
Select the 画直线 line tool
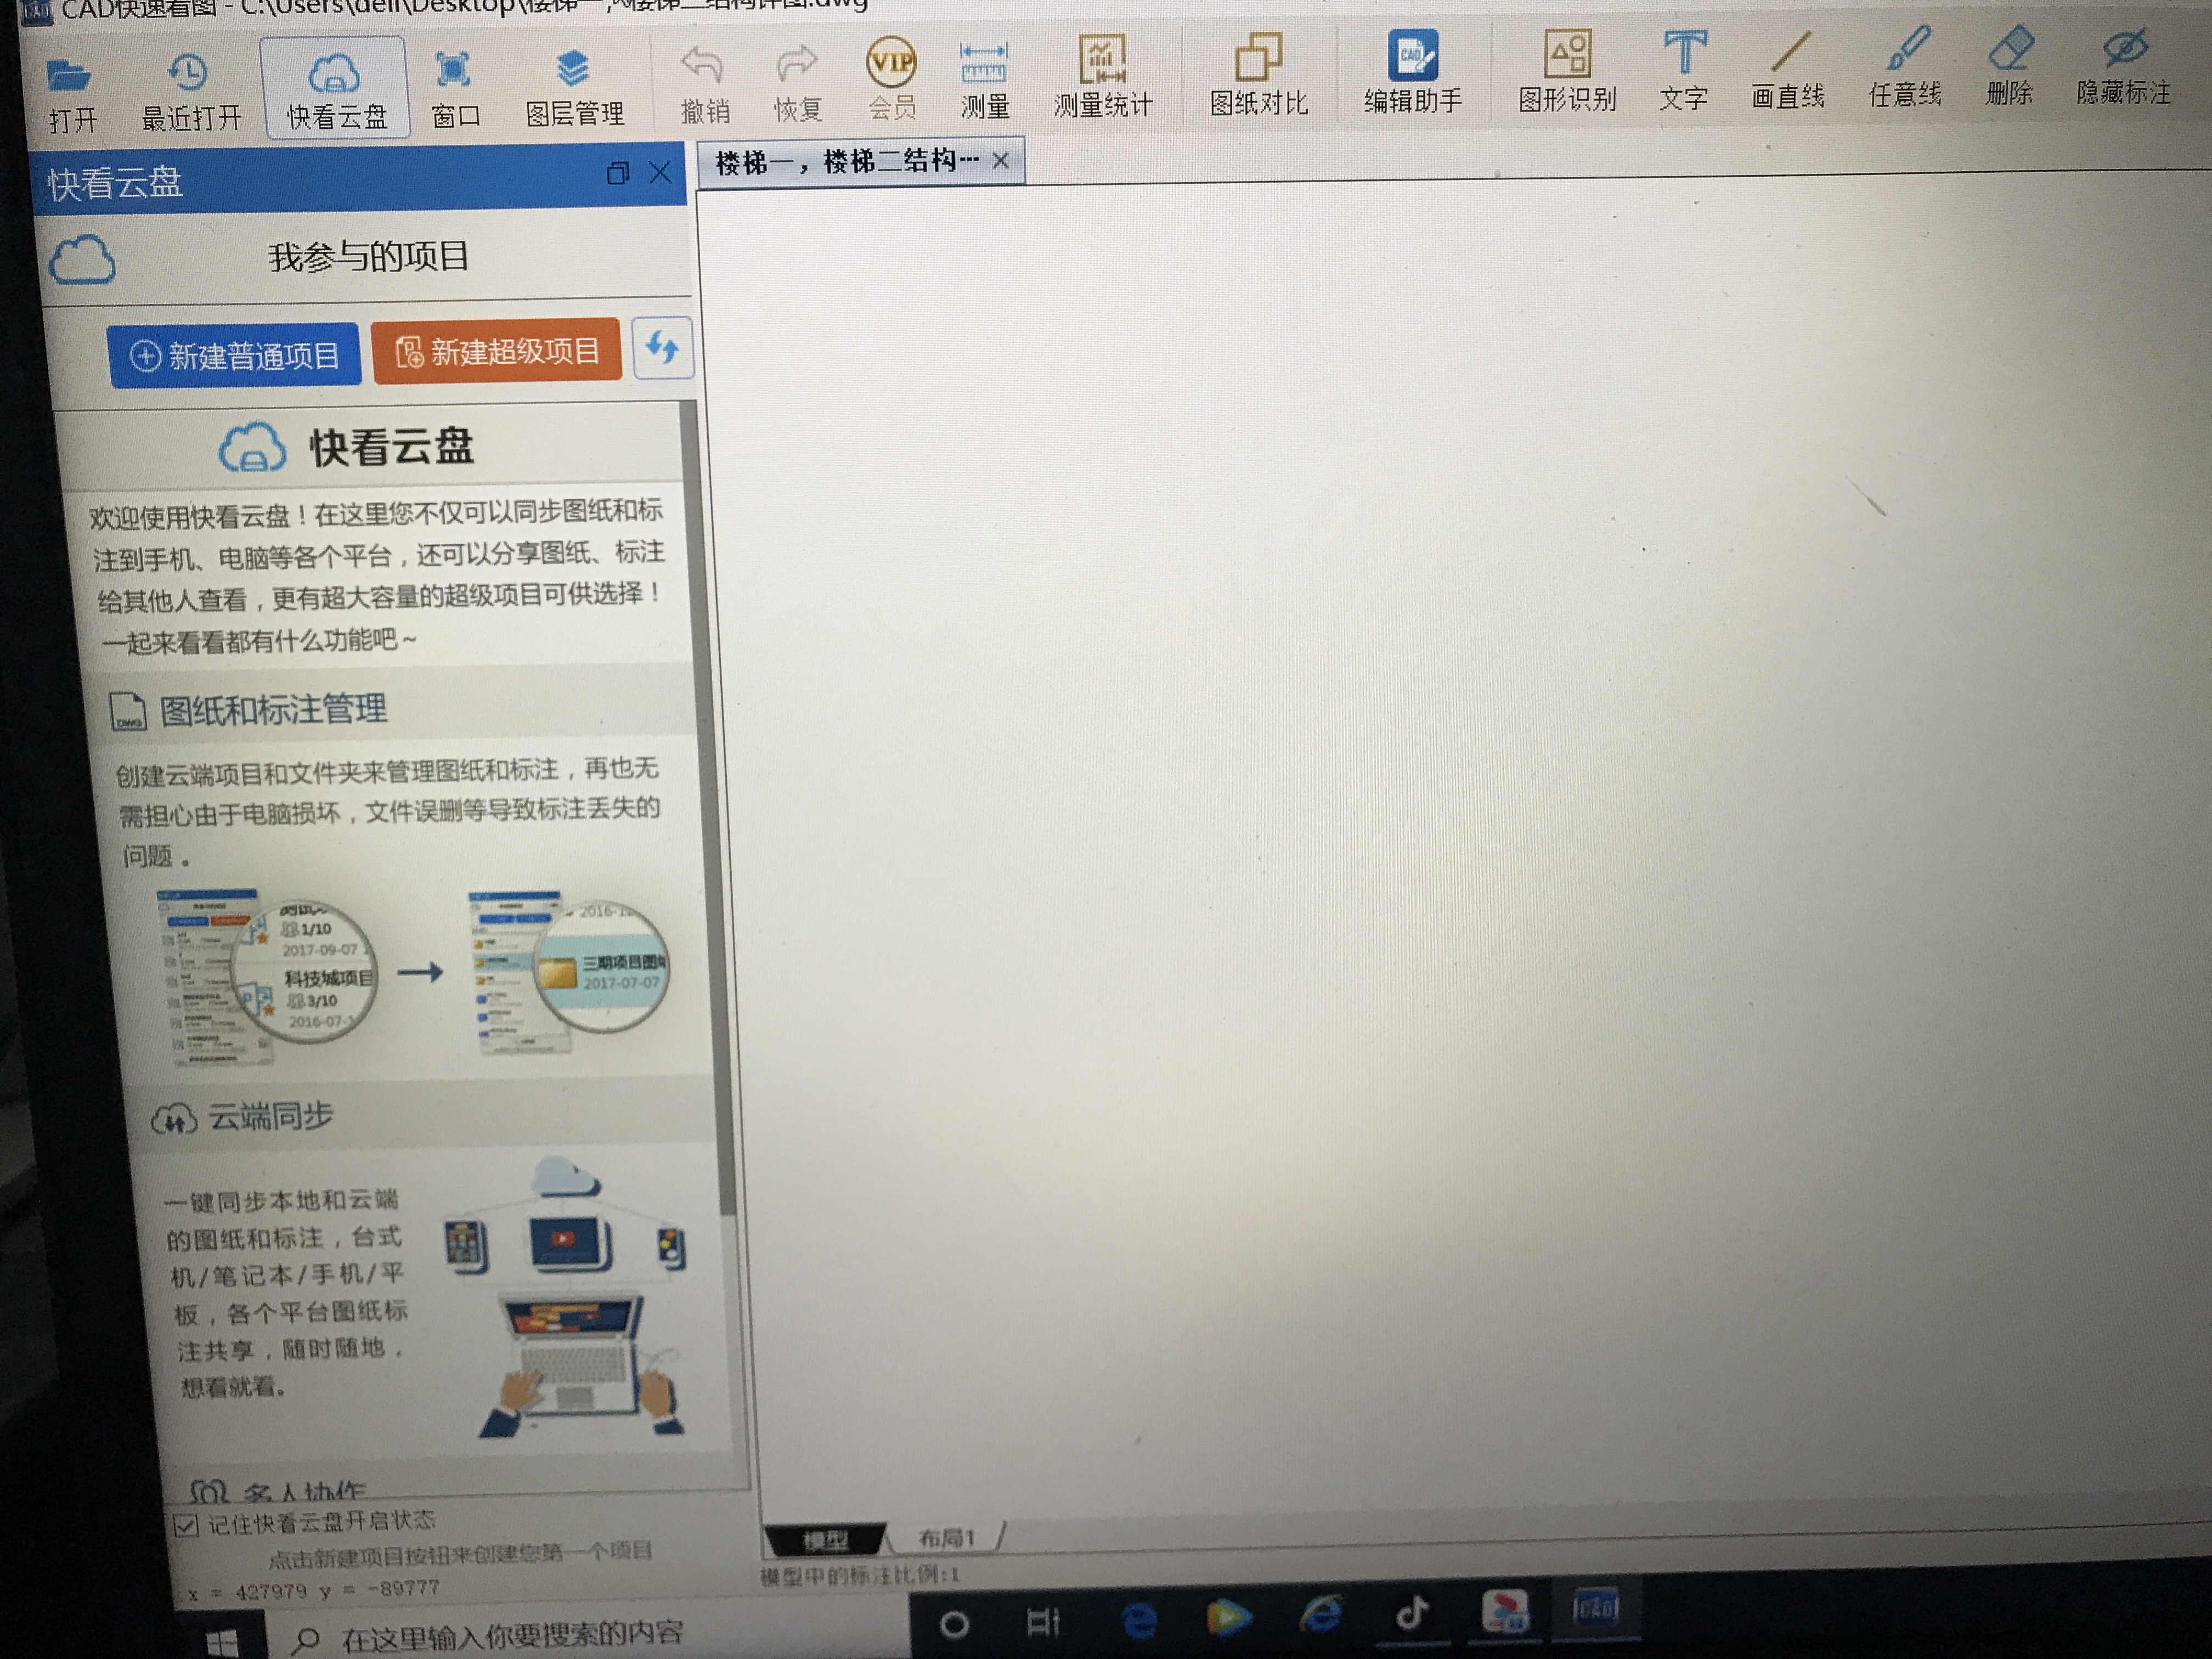click(x=1788, y=69)
